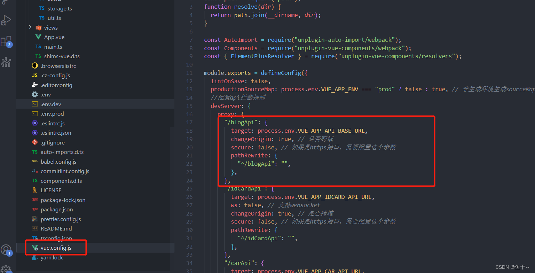Click the "ElementPlusResolver" require line
Screen dimensions: 535x273
tap(333, 56)
